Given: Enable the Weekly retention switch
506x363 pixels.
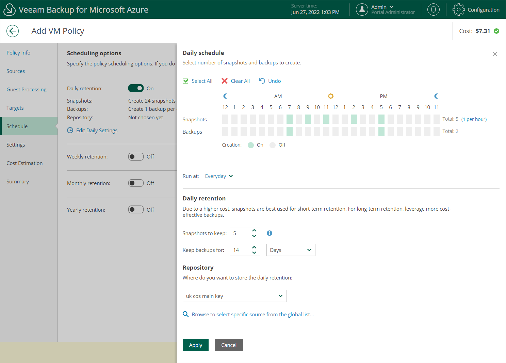Looking at the screenshot, I should pos(136,156).
